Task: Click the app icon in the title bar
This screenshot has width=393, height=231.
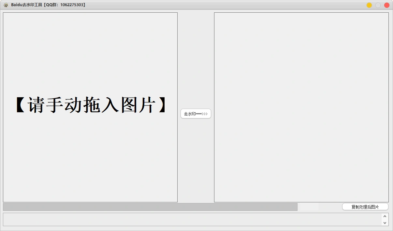Action: pyautogui.click(x=6, y=5)
